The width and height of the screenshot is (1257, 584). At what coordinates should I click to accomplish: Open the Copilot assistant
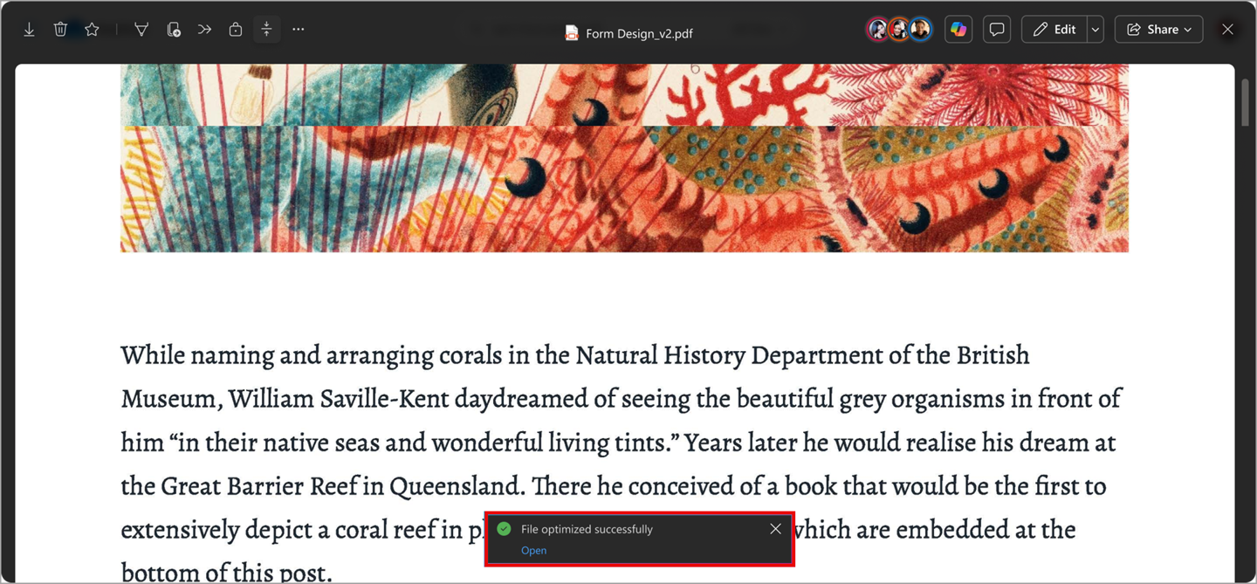pos(958,30)
